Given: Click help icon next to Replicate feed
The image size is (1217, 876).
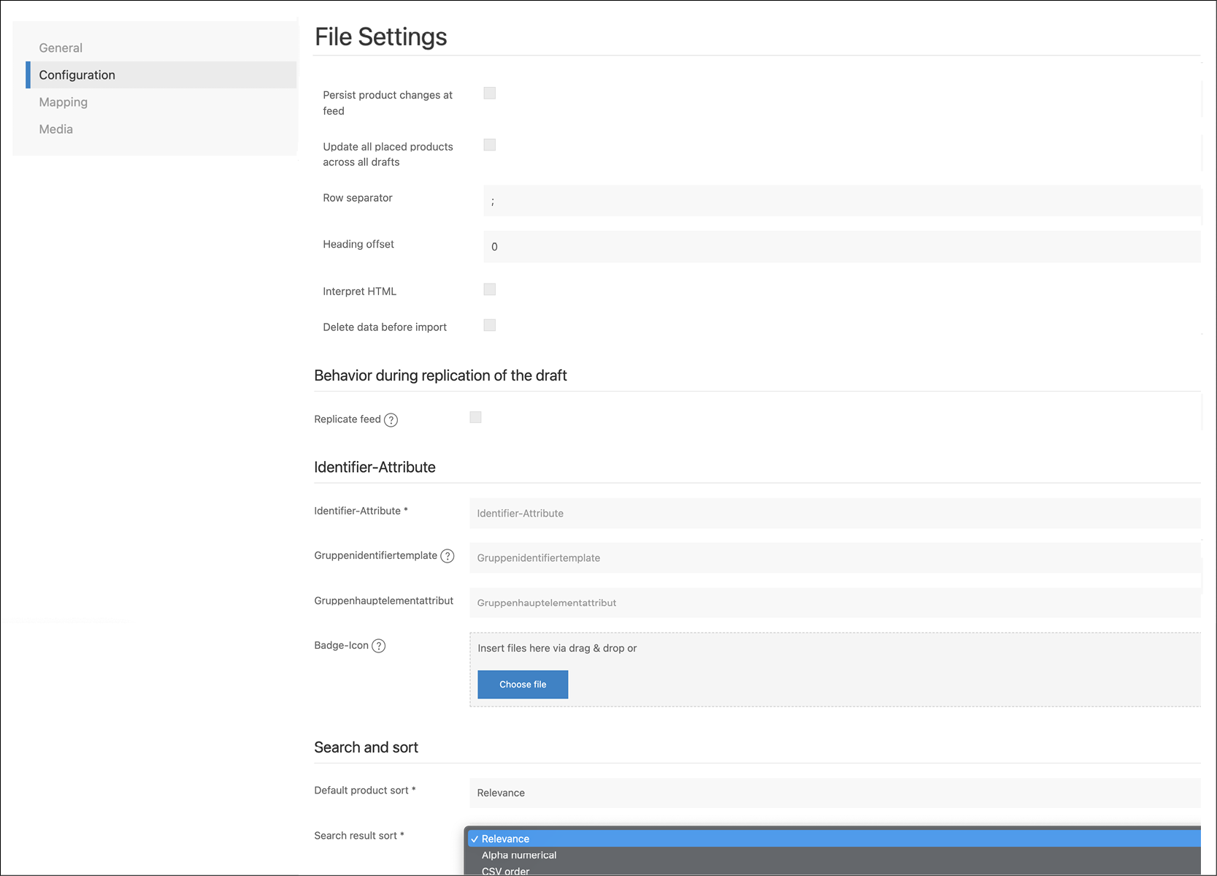Looking at the screenshot, I should point(391,420).
